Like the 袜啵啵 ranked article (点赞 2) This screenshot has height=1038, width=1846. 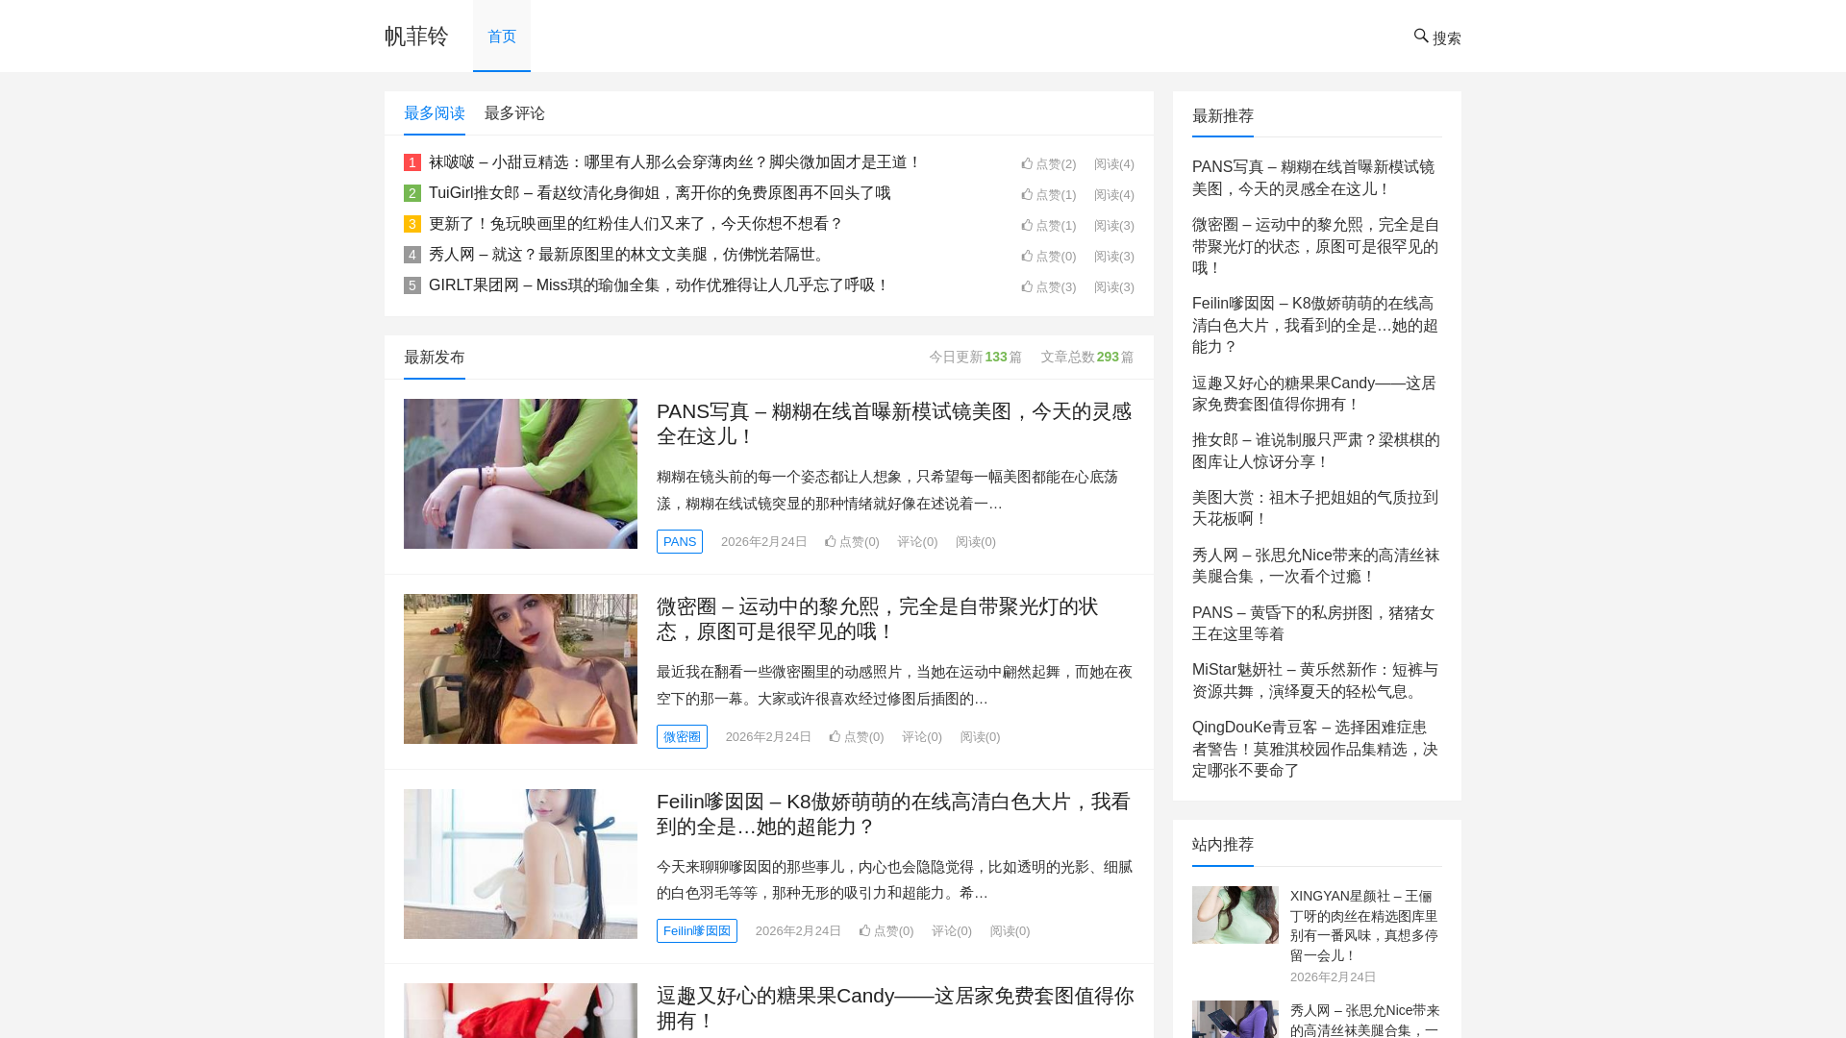pos(1049,164)
